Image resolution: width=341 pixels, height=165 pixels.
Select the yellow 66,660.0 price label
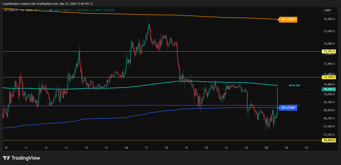point(329,140)
